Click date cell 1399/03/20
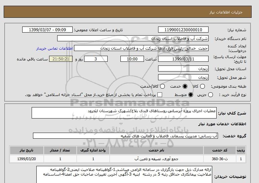Viewport: 259px width, 183px height. coord(27,159)
